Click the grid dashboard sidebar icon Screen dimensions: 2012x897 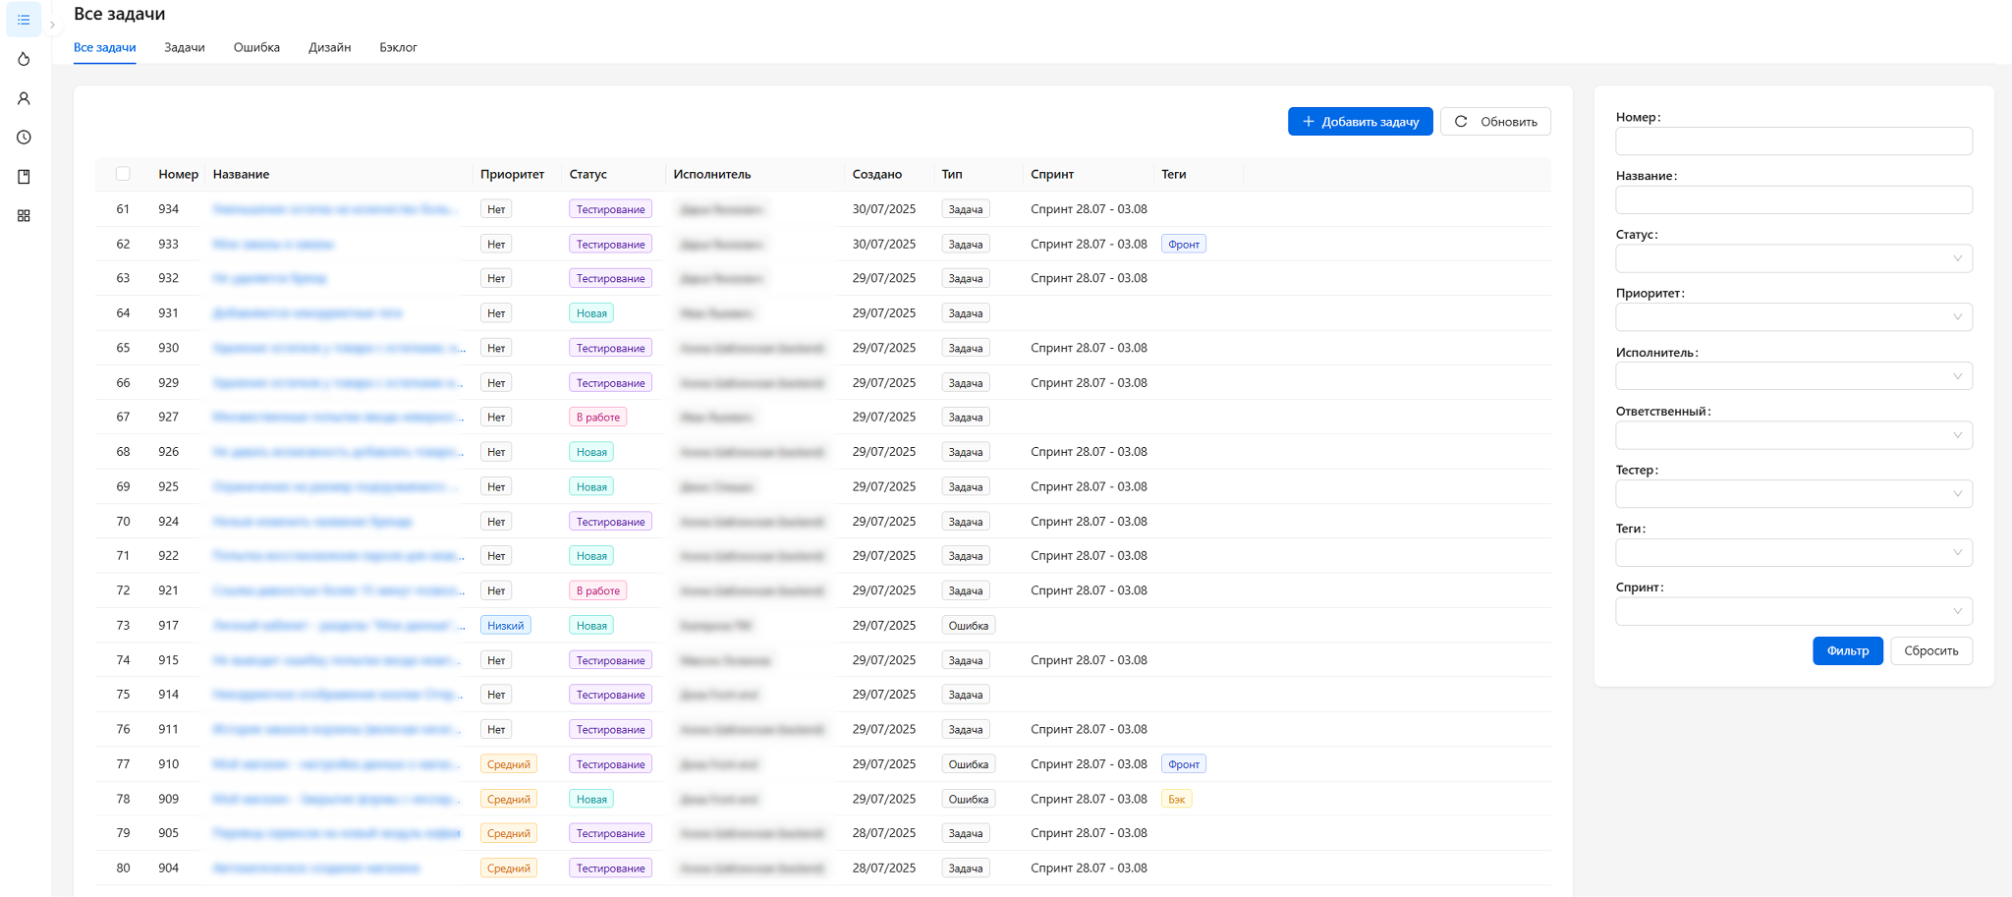24,216
